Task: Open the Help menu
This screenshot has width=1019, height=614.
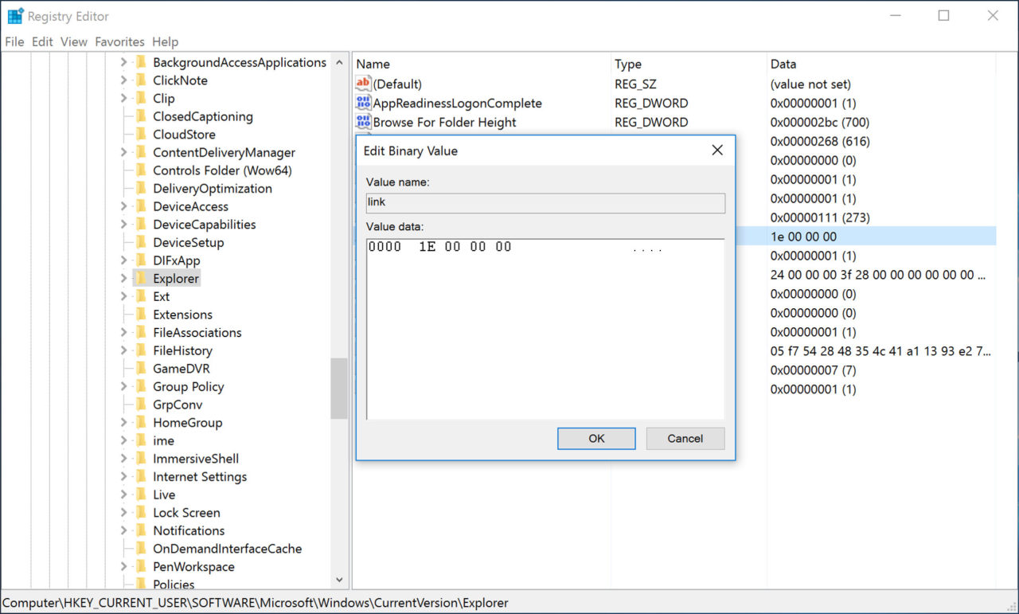Action: pyautogui.click(x=166, y=41)
